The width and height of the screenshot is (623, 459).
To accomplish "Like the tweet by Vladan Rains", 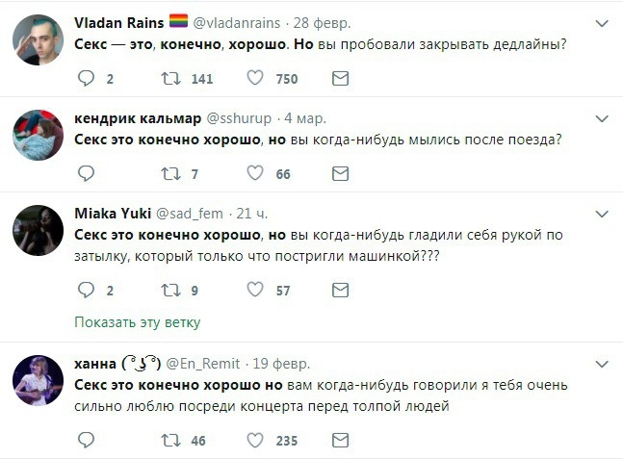I will (255, 79).
